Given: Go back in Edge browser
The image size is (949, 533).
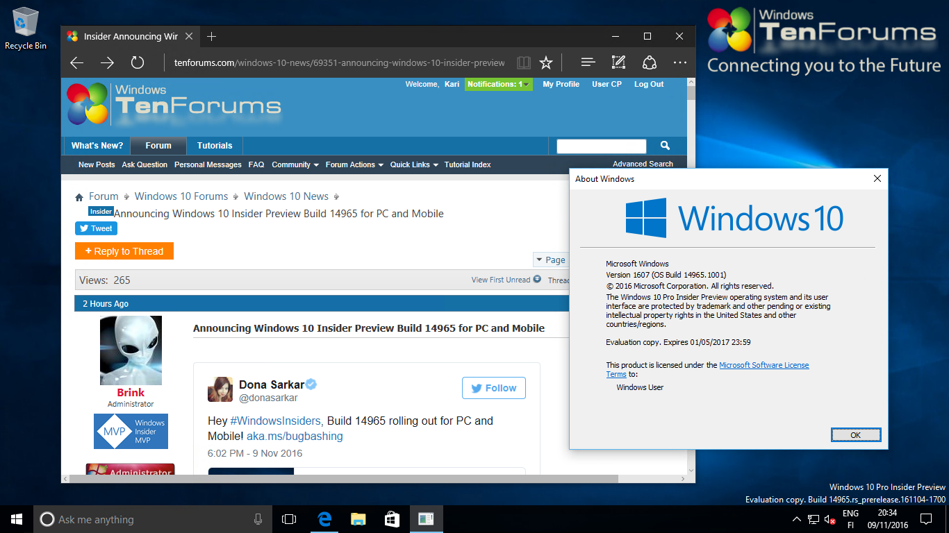Looking at the screenshot, I should click(77, 63).
